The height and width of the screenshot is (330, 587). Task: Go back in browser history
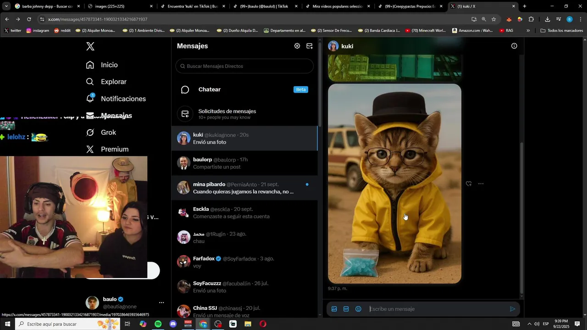point(7,19)
